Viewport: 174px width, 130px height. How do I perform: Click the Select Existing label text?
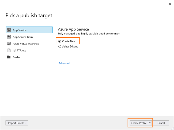coord(70,46)
